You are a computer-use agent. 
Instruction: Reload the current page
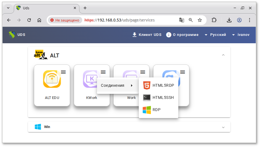(x=29, y=20)
